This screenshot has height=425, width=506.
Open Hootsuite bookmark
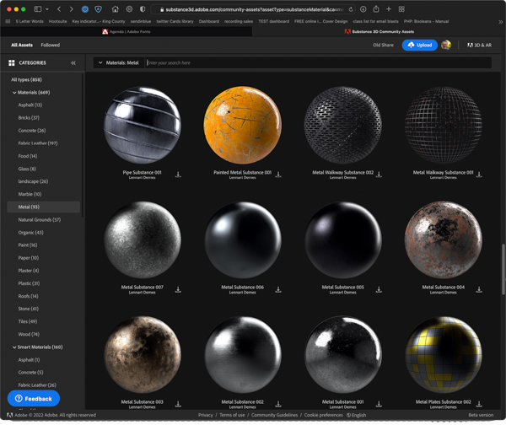point(57,21)
